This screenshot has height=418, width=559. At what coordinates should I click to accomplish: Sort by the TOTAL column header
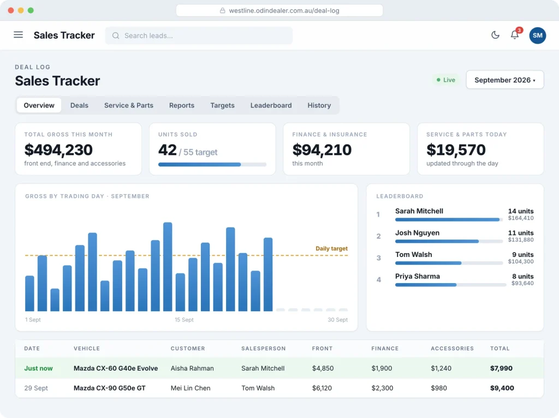click(x=499, y=349)
